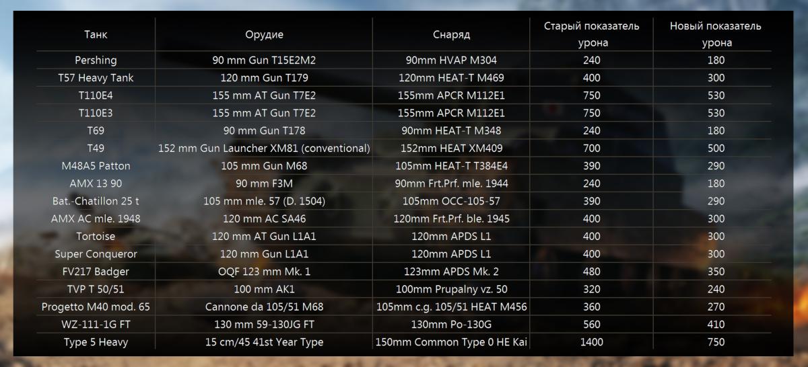The height and width of the screenshot is (367, 808).
Task: Select the "Super Conqueror" tank cell
Action: (x=96, y=254)
